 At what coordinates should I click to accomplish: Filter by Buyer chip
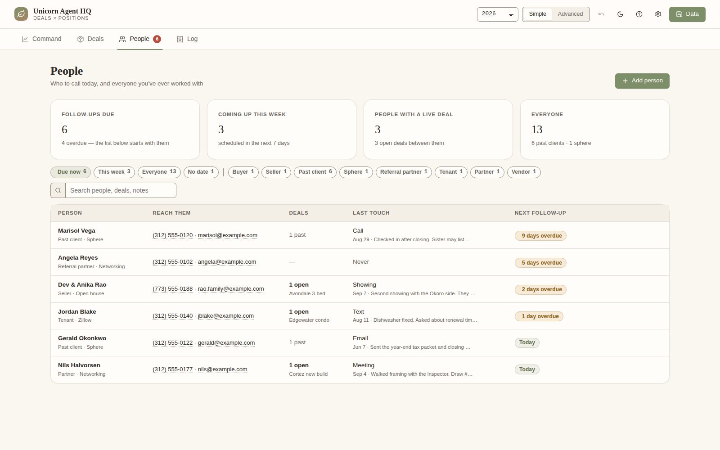point(243,172)
